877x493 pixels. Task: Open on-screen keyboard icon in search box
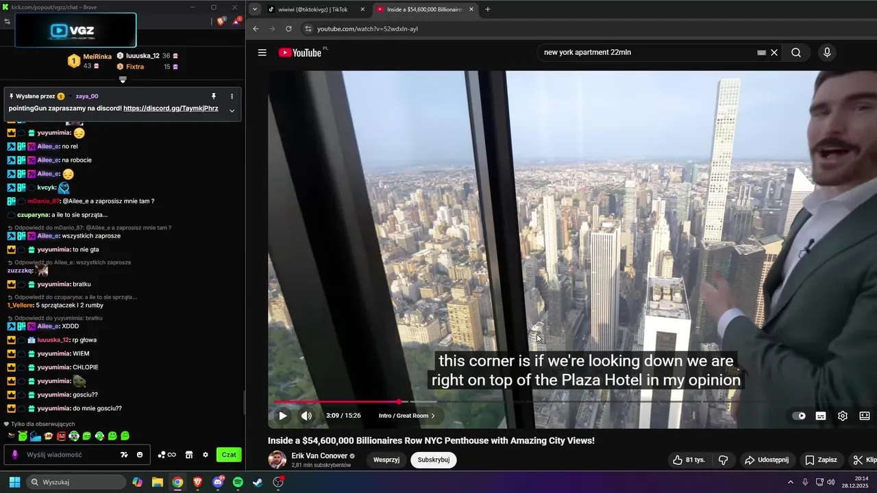pos(761,53)
